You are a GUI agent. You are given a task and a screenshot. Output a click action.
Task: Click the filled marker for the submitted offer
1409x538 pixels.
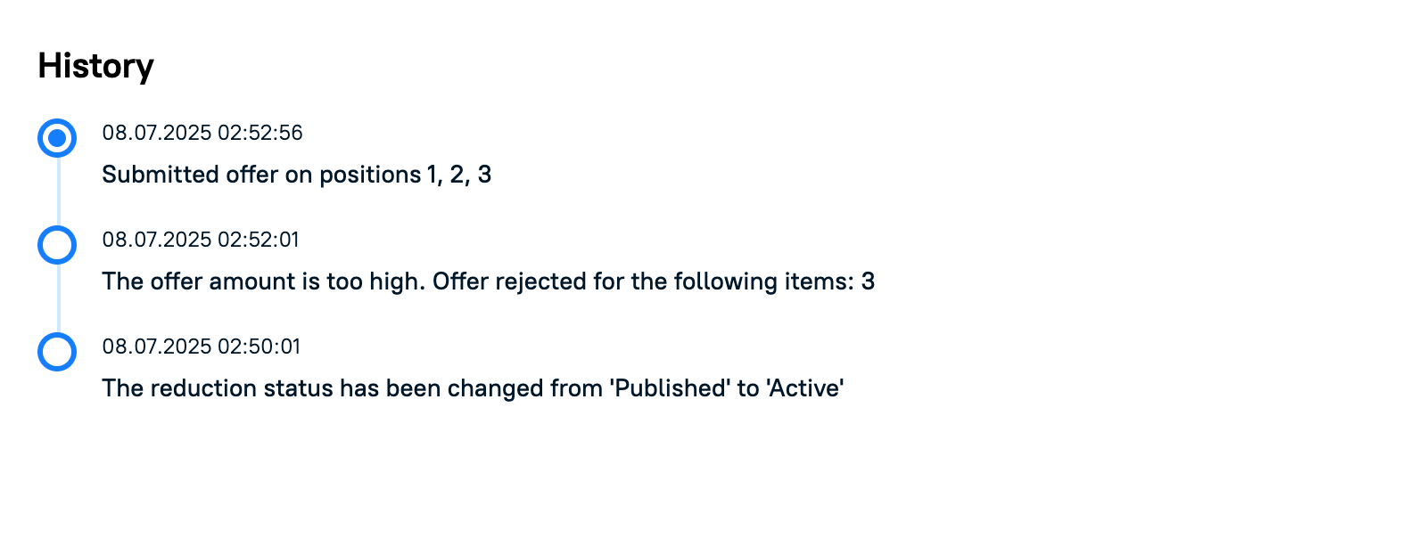[x=57, y=138]
